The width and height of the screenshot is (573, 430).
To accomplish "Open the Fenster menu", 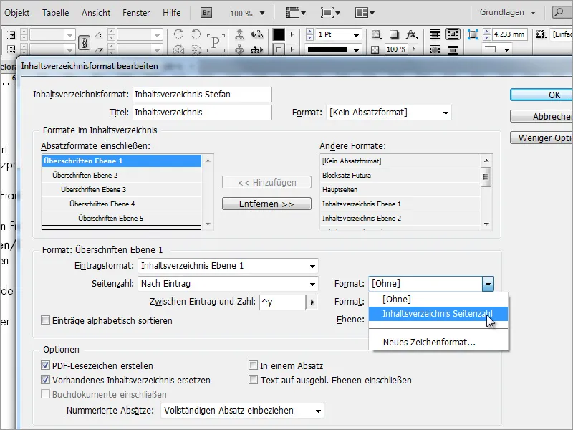I will click(x=136, y=13).
